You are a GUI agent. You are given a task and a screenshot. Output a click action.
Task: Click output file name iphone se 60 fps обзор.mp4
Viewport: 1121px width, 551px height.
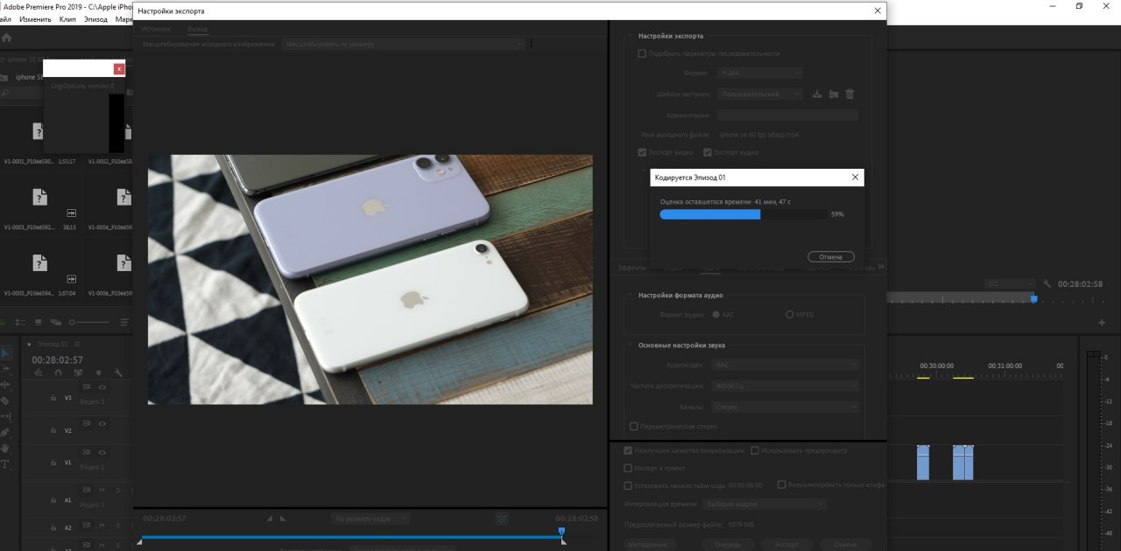758,136
